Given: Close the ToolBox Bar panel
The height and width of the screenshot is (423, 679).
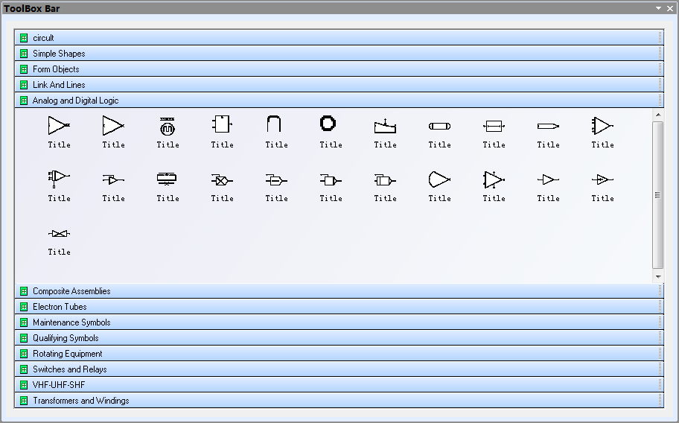Looking at the screenshot, I should point(670,8).
